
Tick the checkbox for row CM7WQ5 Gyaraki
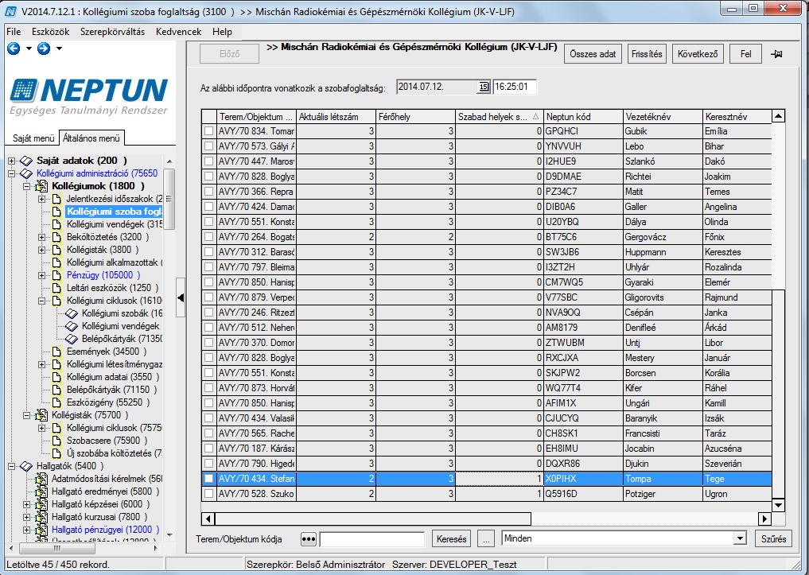coord(208,282)
